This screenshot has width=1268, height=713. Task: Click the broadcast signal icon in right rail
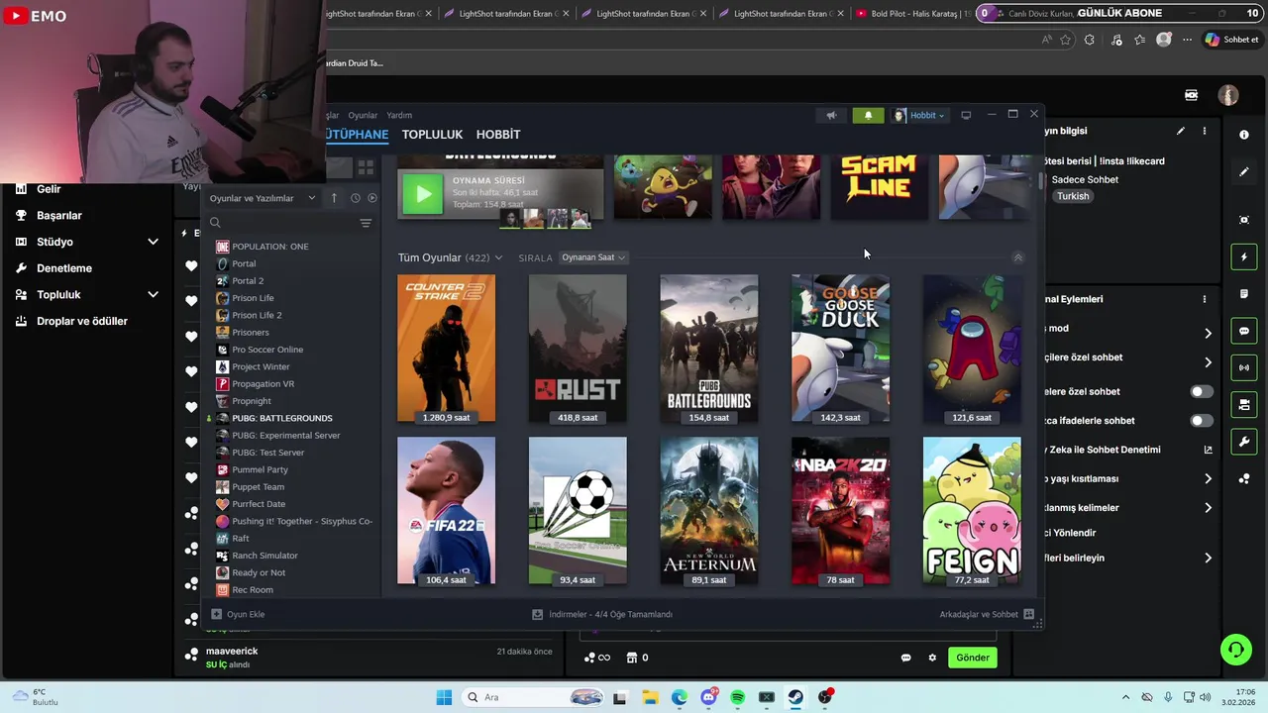pos(1244,367)
